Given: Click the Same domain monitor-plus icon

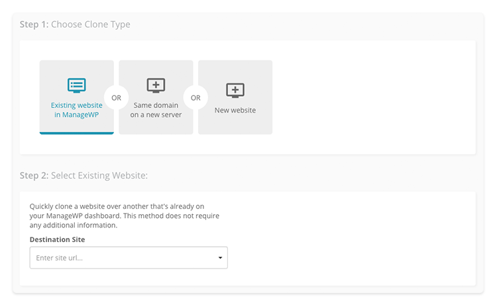Looking at the screenshot, I should [x=156, y=86].
